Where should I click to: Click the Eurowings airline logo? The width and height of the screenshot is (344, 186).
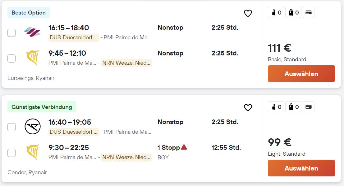(x=32, y=32)
